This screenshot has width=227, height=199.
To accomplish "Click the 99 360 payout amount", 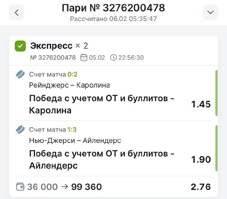I will click(x=87, y=187).
